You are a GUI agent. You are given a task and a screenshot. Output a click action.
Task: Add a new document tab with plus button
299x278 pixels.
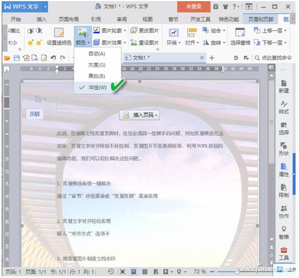point(212,58)
